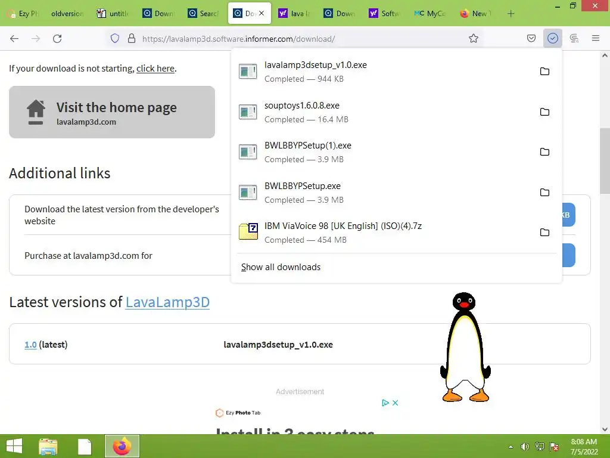Open the Windows Start button

pos(14,446)
